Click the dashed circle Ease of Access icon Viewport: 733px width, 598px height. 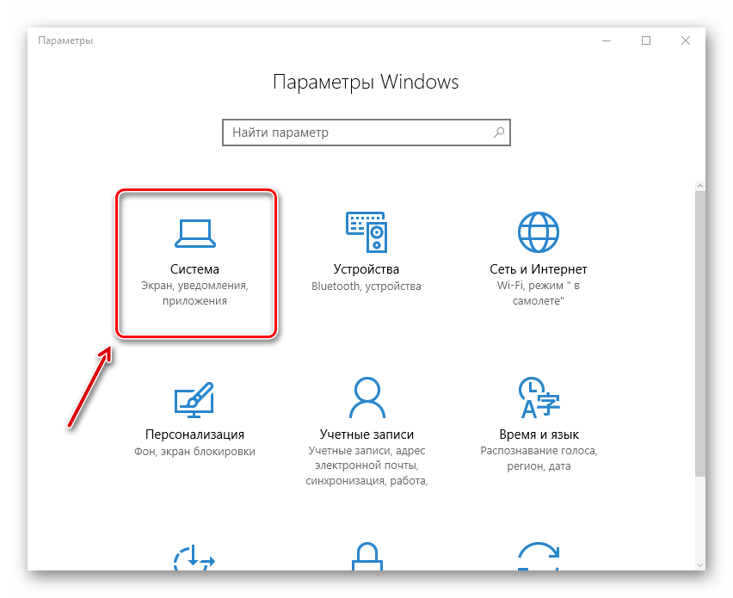[x=194, y=559]
